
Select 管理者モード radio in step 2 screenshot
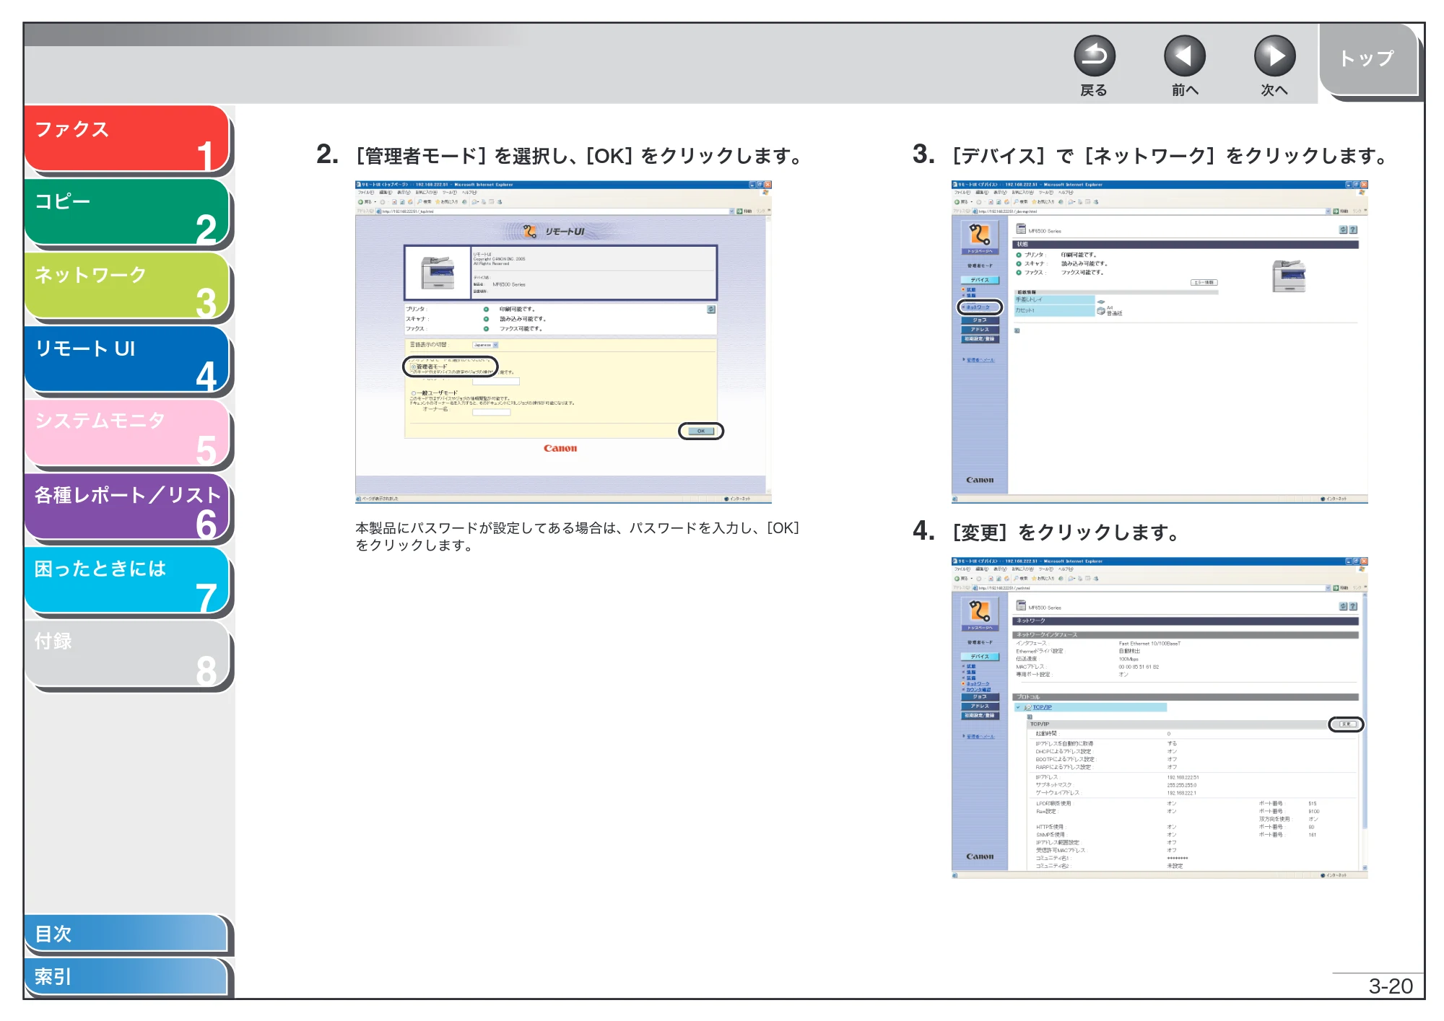point(414,367)
